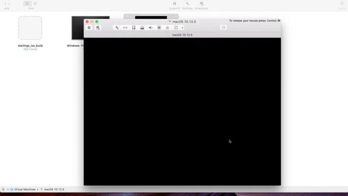Click the starlinga_iso_build name label
This screenshot has height=196, width=348.
[x=30, y=46]
